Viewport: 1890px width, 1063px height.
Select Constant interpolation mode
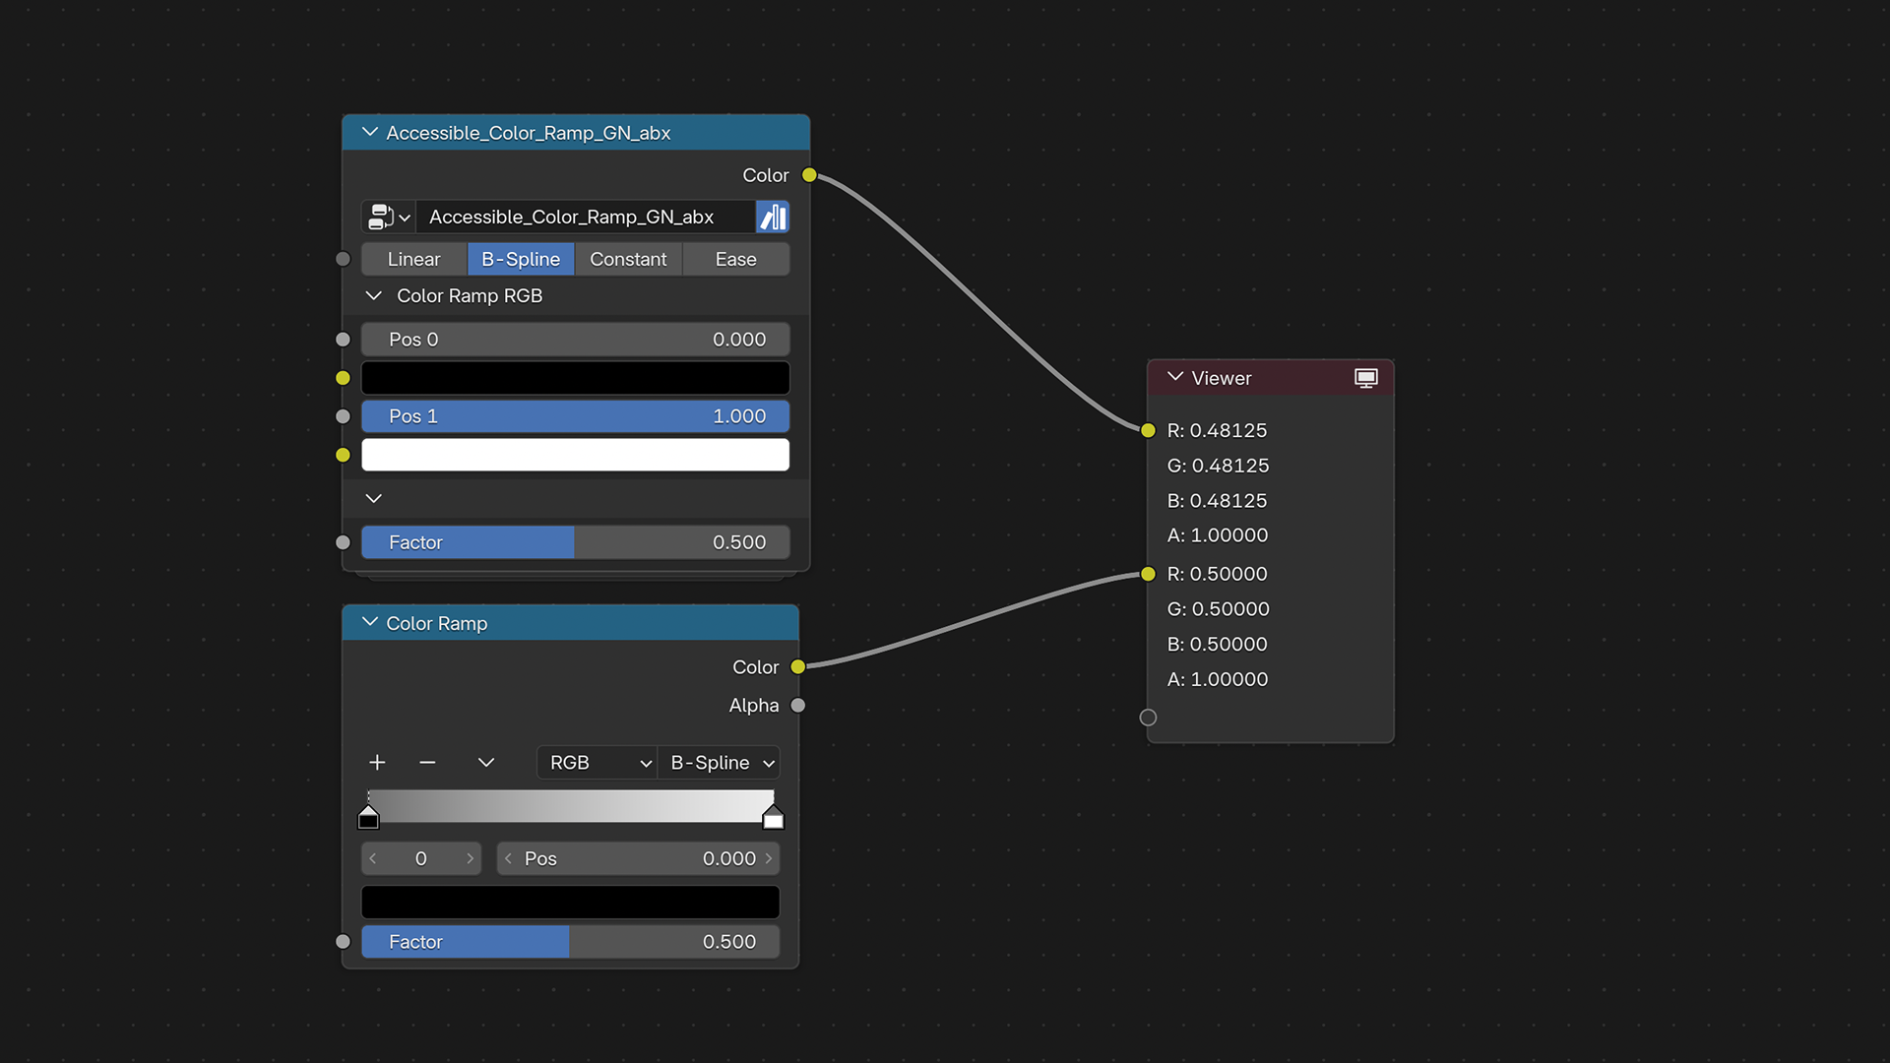click(628, 259)
